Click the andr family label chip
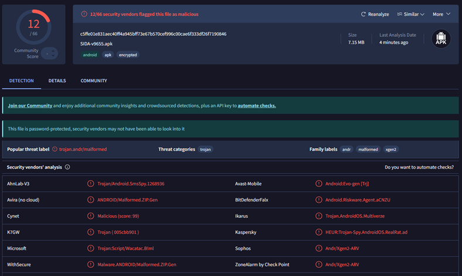The image size is (462, 276). (x=346, y=149)
